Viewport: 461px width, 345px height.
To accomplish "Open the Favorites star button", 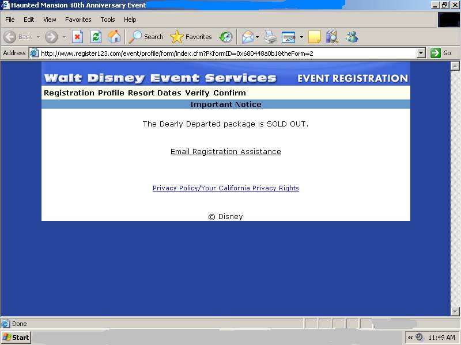I will point(191,37).
